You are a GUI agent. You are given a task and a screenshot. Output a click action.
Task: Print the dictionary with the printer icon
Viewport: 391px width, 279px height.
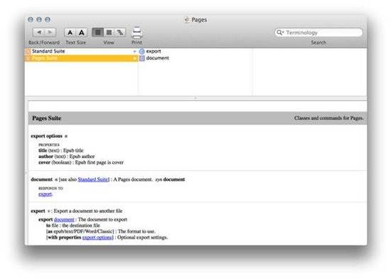click(x=136, y=33)
